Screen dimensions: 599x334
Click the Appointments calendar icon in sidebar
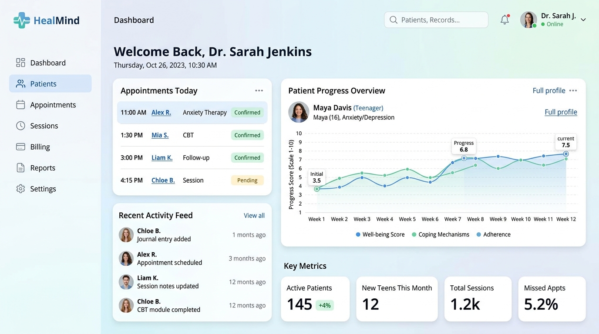pyautogui.click(x=20, y=104)
